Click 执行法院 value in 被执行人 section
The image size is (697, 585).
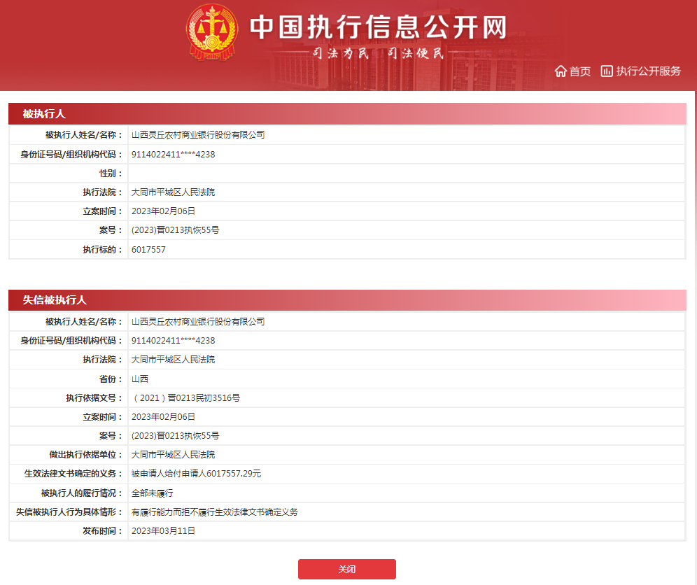pyautogui.click(x=173, y=192)
